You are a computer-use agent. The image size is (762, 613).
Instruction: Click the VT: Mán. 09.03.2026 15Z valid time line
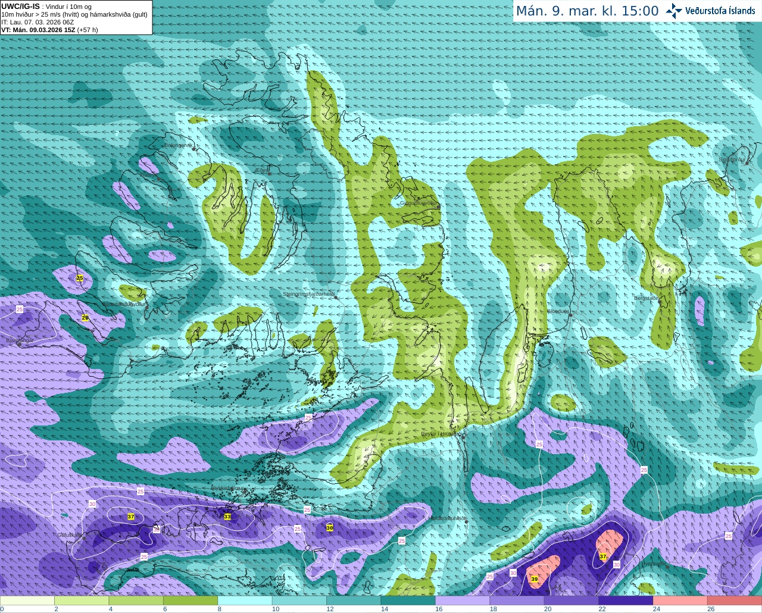pyautogui.click(x=49, y=30)
